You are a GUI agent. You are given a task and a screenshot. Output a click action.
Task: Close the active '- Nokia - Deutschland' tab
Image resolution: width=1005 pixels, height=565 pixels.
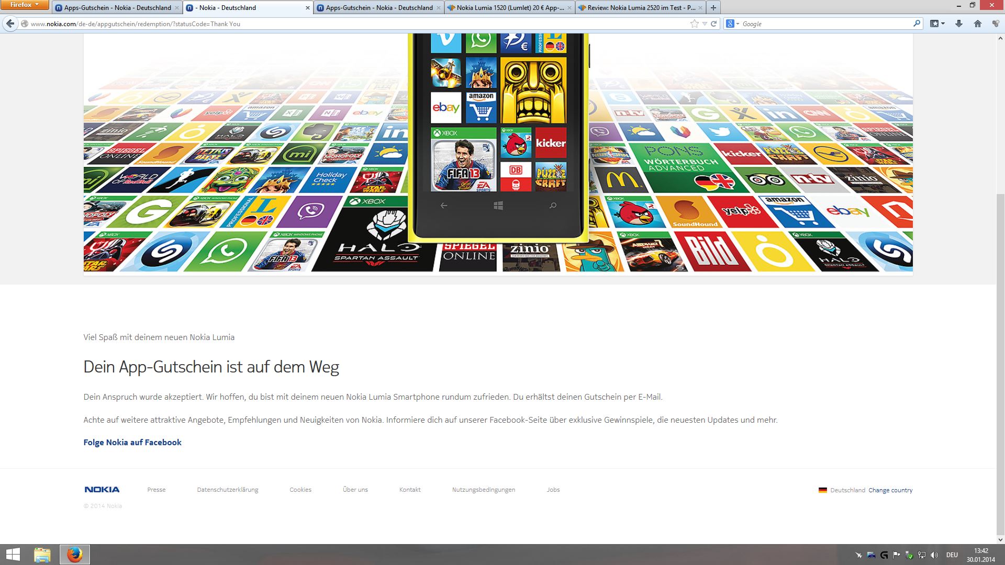tap(308, 8)
